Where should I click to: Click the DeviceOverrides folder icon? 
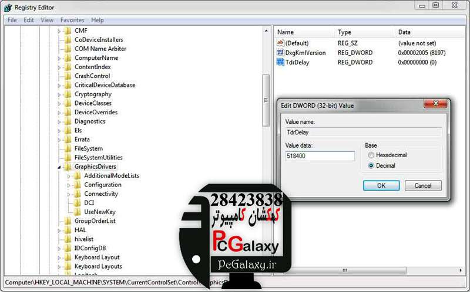click(x=68, y=112)
